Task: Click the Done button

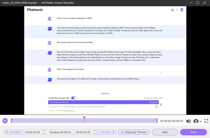Action: pos(193,132)
